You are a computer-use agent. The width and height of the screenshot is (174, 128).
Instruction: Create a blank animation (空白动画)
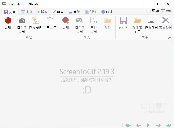[x=50, y=23]
